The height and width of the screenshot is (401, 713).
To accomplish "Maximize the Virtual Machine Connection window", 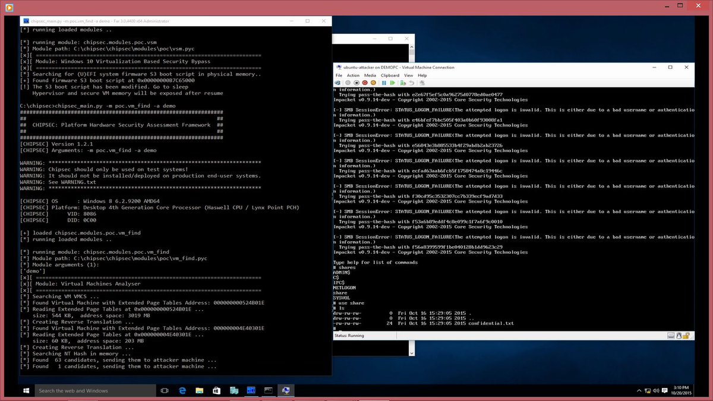I will [670, 67].
